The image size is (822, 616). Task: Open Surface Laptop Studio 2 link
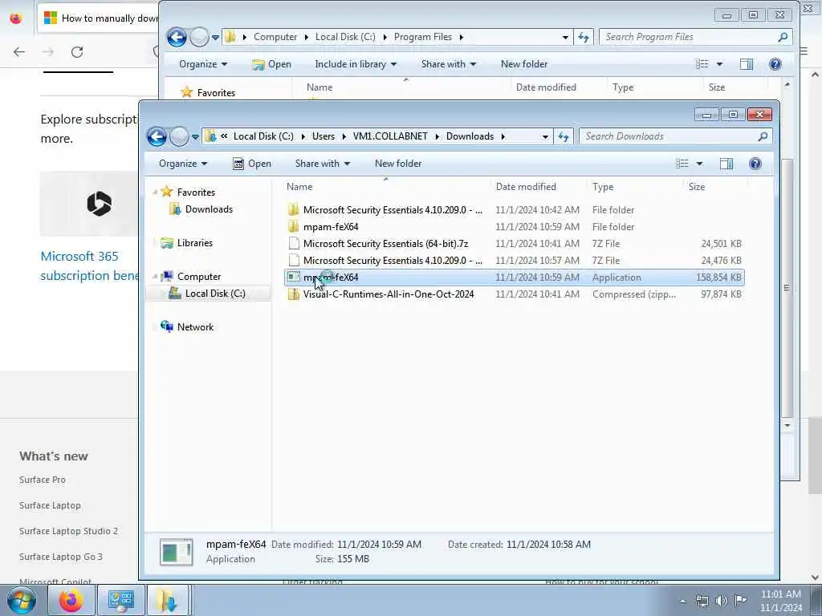coord(69,531)
